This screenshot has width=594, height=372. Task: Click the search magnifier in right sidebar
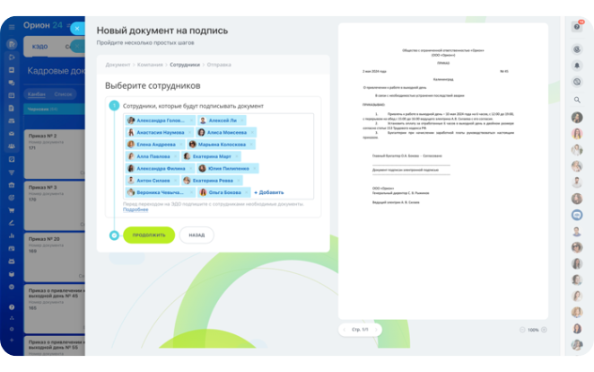577,100
